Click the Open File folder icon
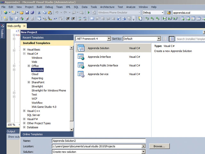This screenshot has width=205, height=154. point(21,12)
